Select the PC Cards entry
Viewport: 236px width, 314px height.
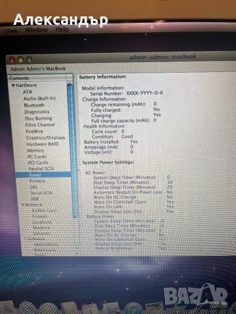pyautogui.click(x=37, y=156)
